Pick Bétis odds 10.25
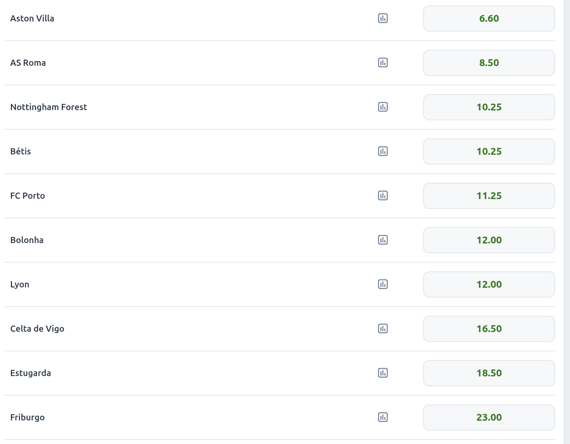 (489, 152)
